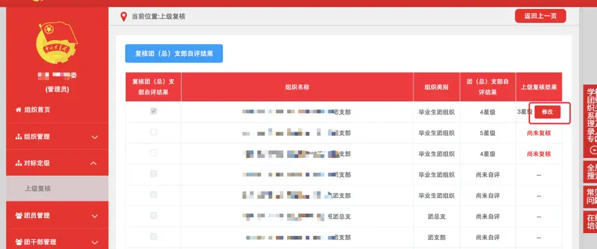The width and height of the screenshot is (597, 249).
Task: Tick the checkbox in the 团总支 row
Action: tap(153, 215)
